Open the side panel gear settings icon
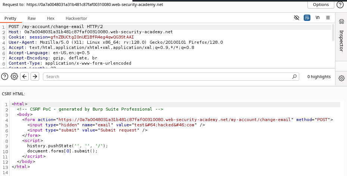 coord(341,78)
